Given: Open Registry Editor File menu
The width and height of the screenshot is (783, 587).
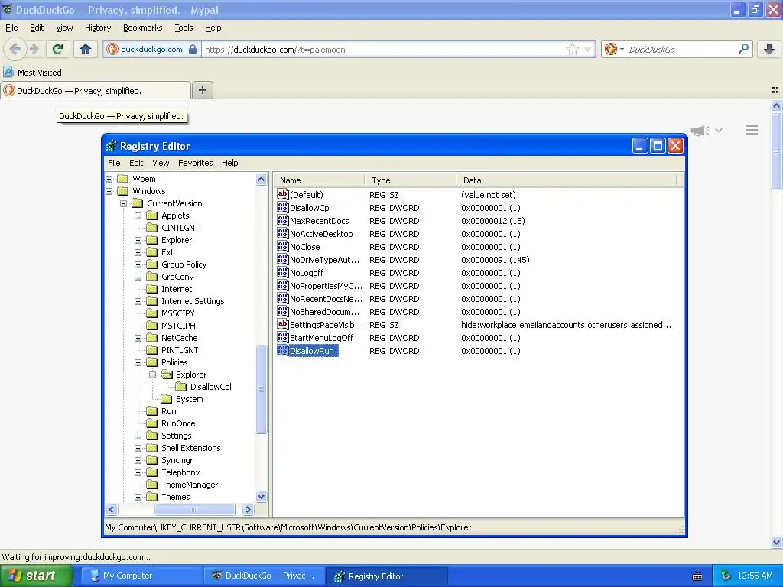Looking at the screenshot, I should (x=114, y=163).
